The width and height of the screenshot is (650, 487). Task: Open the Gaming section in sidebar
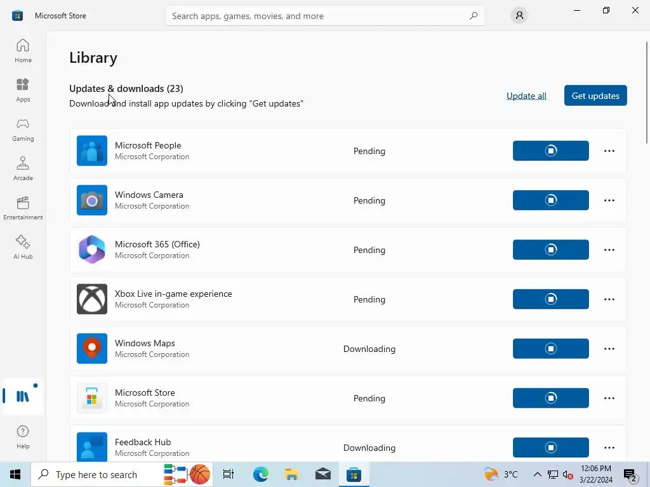(23, 129)
